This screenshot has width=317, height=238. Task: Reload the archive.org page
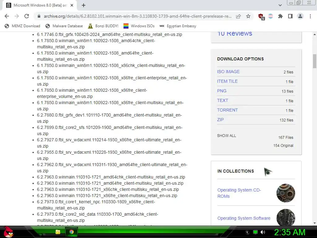coord(27,16)
